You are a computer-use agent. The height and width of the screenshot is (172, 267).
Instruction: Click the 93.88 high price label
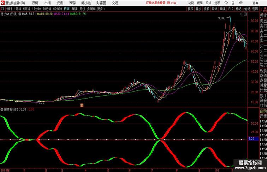222,18
